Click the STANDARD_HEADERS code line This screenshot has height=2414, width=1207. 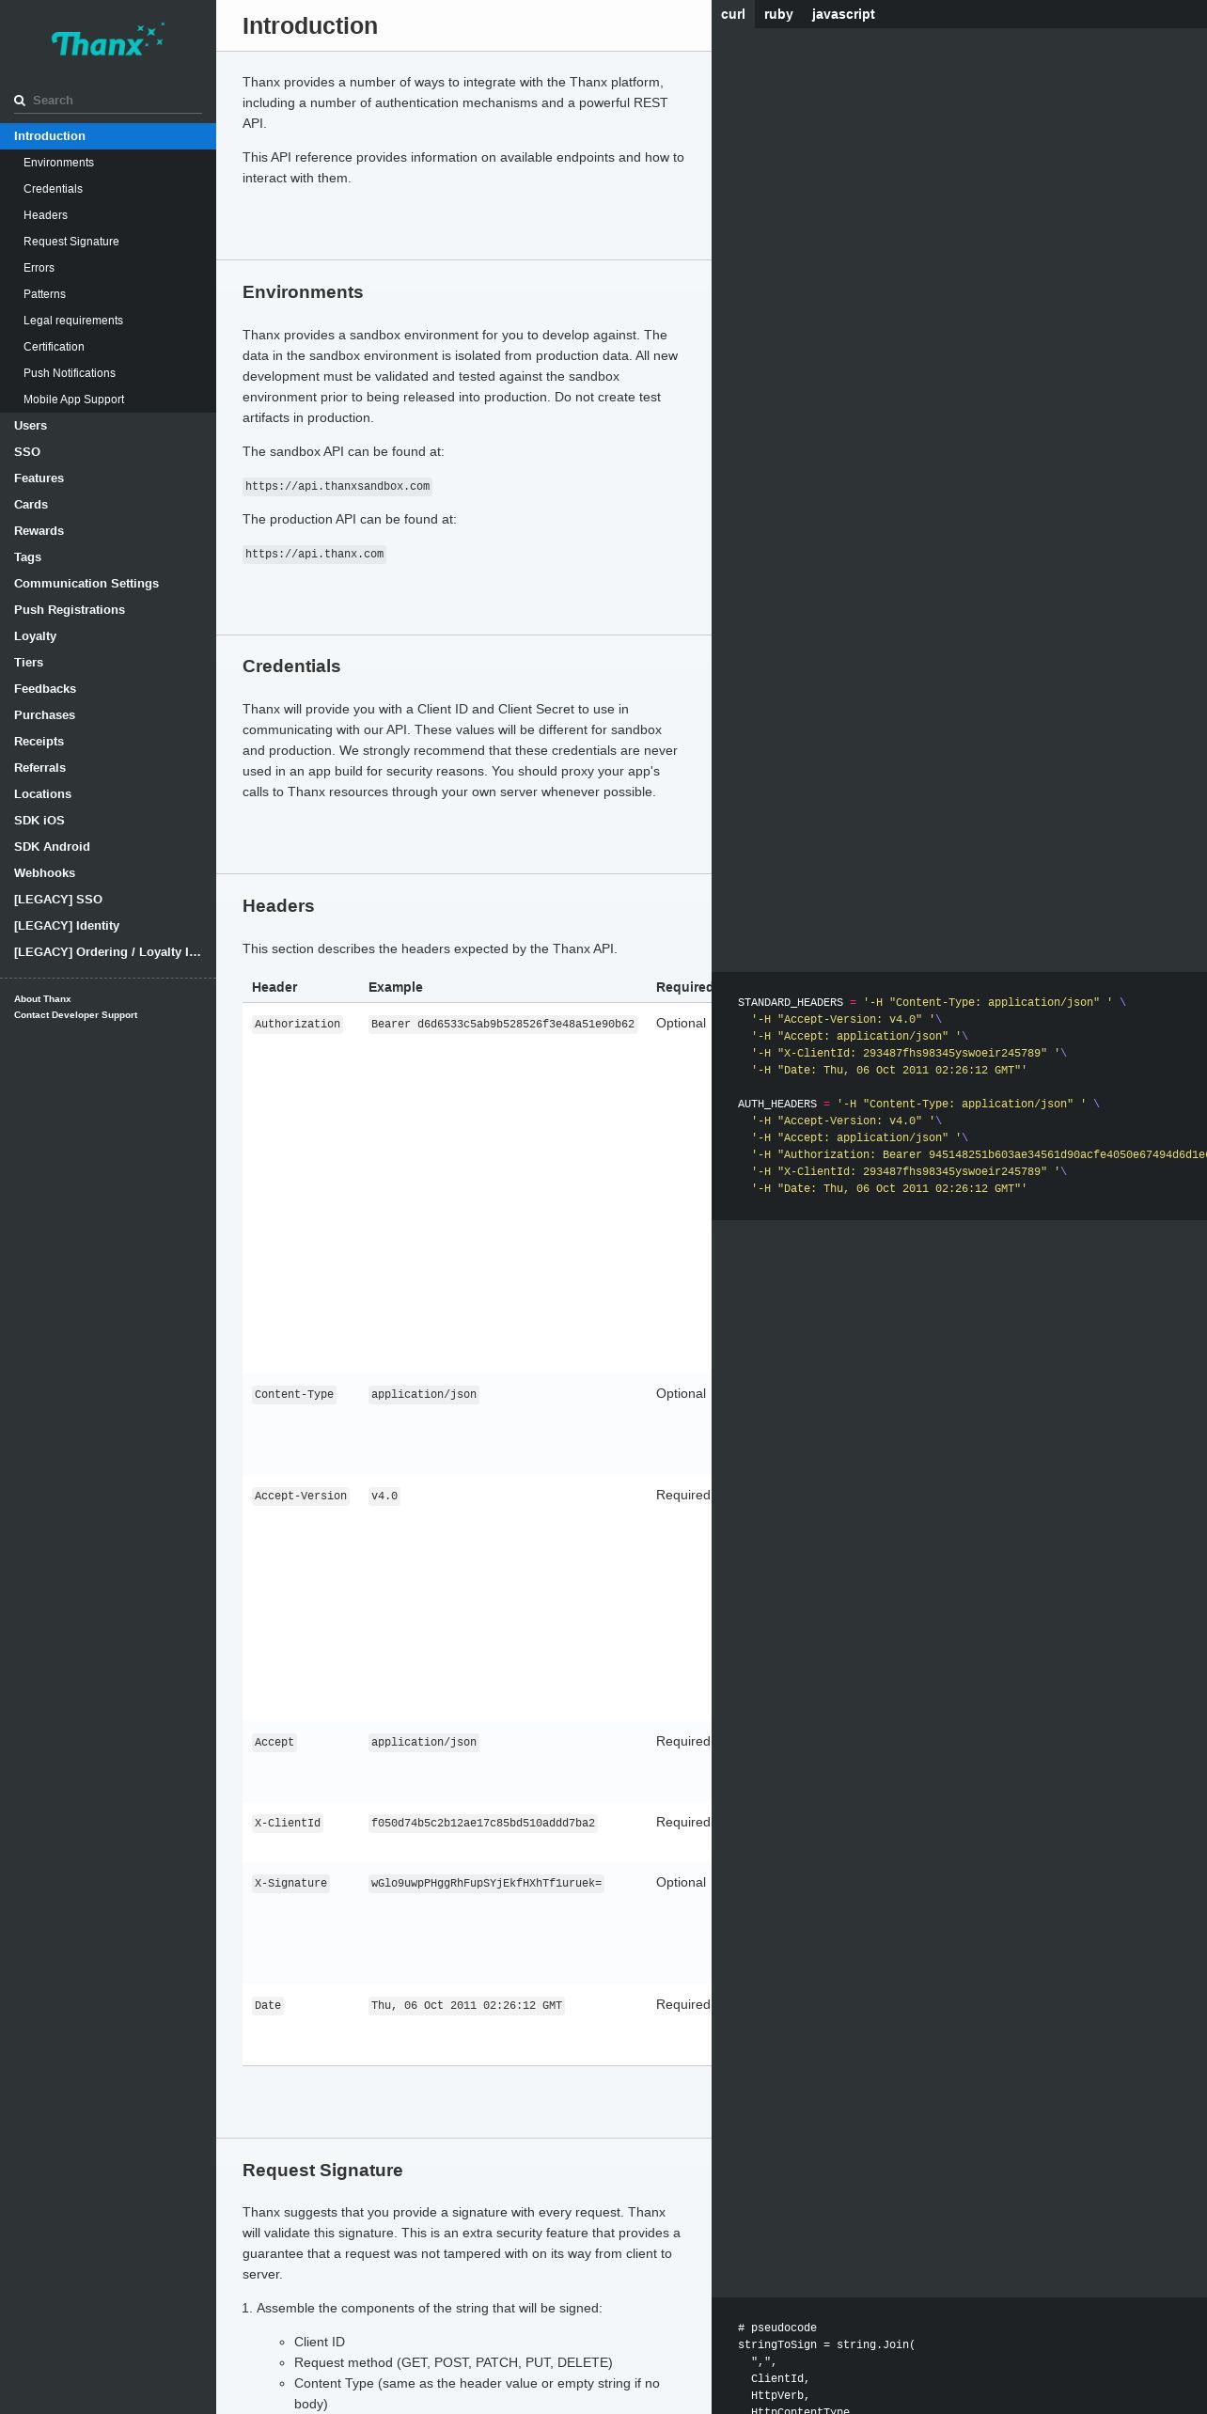(932, 1003)
